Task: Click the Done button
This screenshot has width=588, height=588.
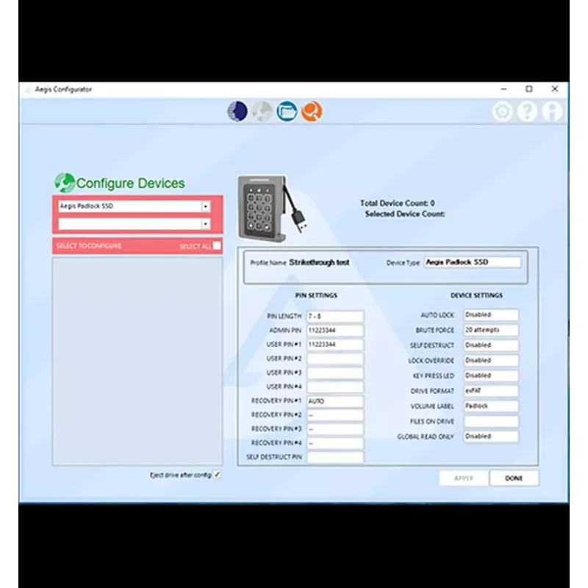Action: [x=514, y=478]
